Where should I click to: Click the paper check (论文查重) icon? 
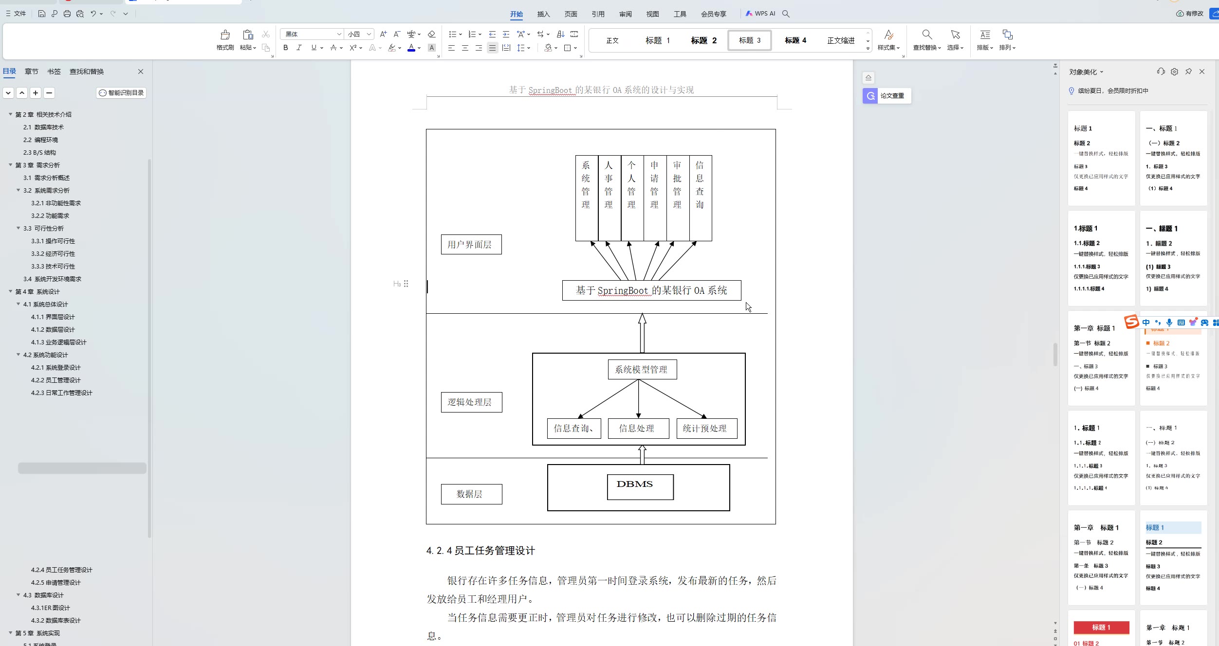[x=870, y=96]
